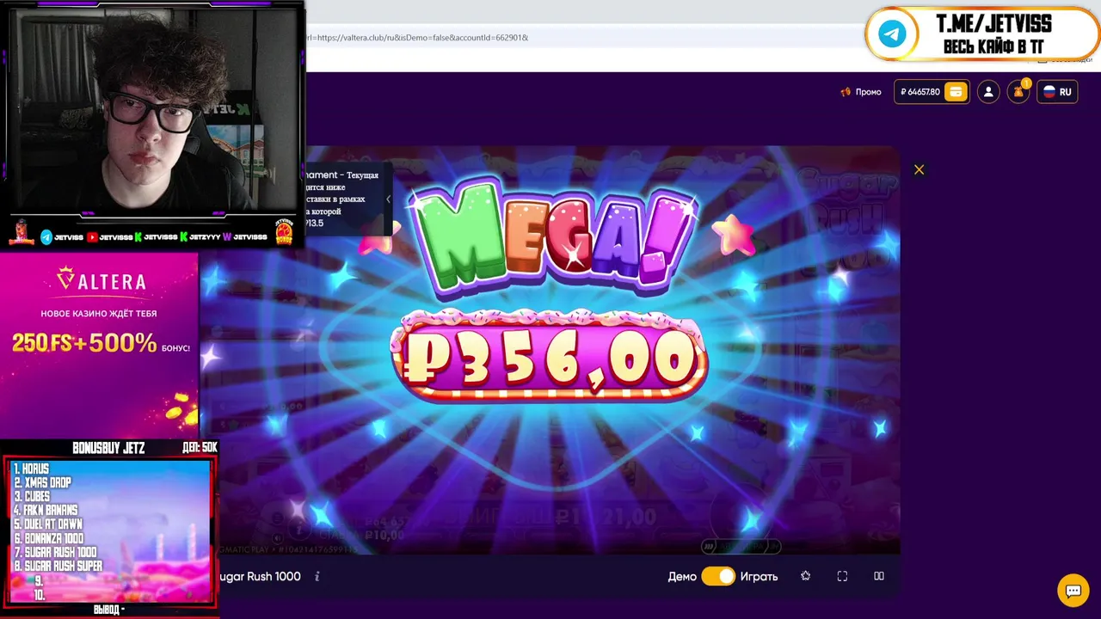This screenshot has height=619, width=1101.
Task: Open the T.ME/JETVISS Telegram banner
Action: tap(981, 34)
